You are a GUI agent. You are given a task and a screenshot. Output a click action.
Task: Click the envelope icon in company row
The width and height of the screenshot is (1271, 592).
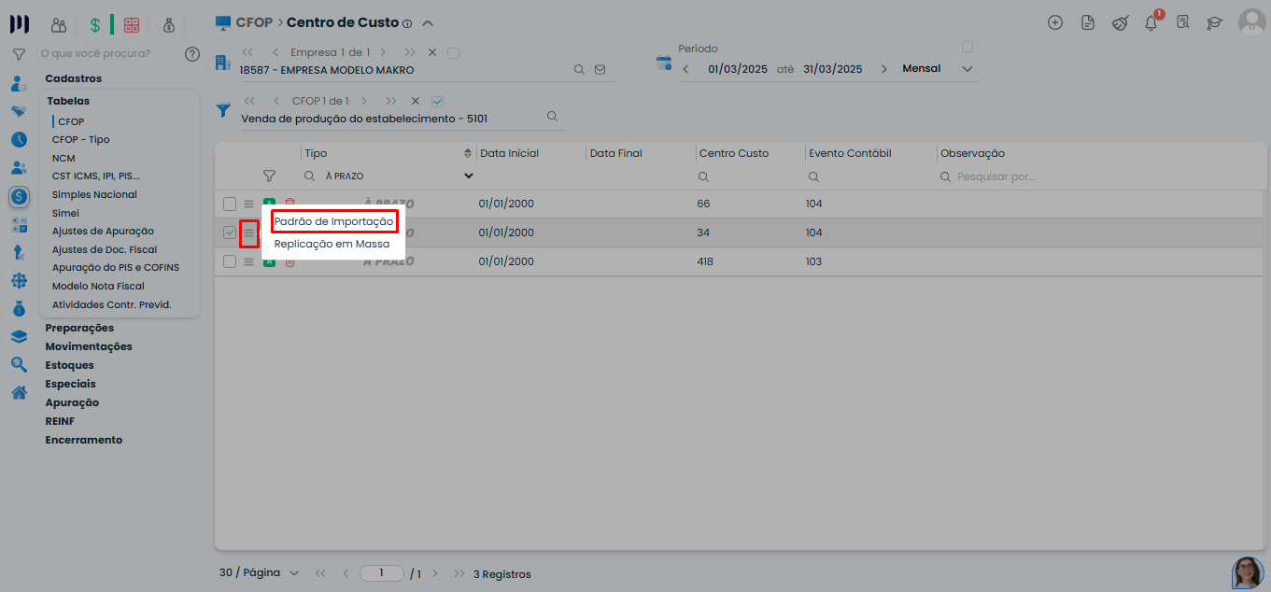click(600, 70)
